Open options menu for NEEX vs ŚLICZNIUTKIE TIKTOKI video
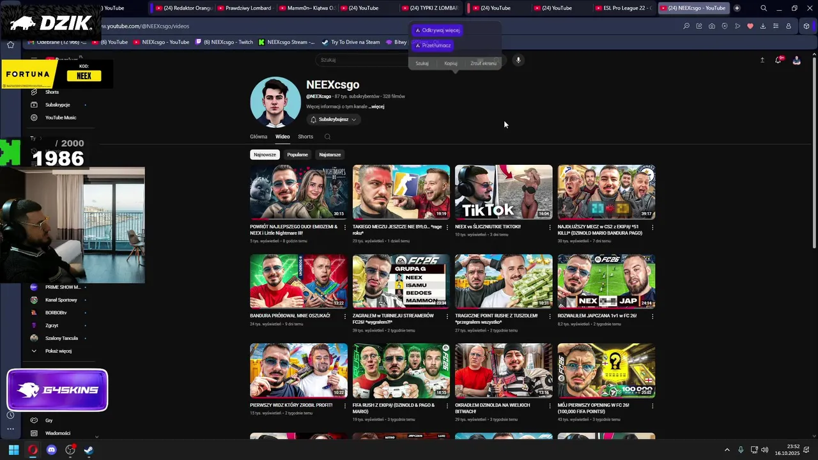This screenshot has width=818, height=460. click(550, 227)
